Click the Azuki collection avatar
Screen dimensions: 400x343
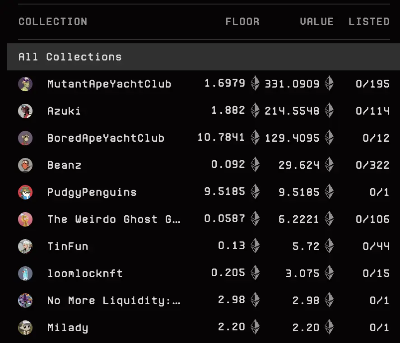[x=25, y=111]
